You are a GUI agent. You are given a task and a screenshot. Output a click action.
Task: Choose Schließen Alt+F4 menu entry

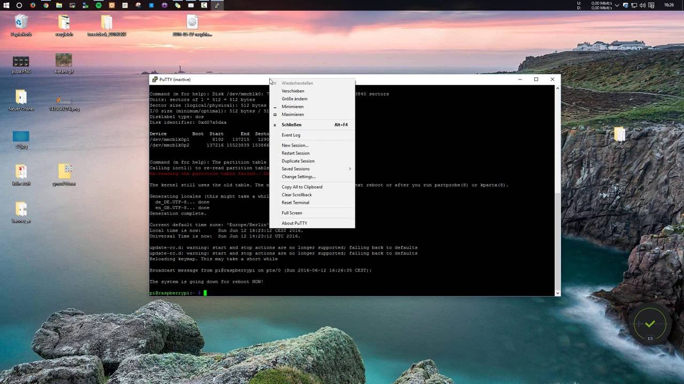point(312,125)
